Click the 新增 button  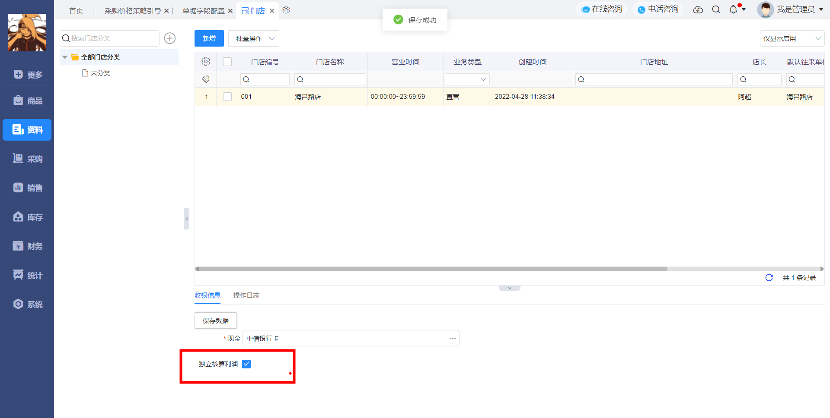209,38
